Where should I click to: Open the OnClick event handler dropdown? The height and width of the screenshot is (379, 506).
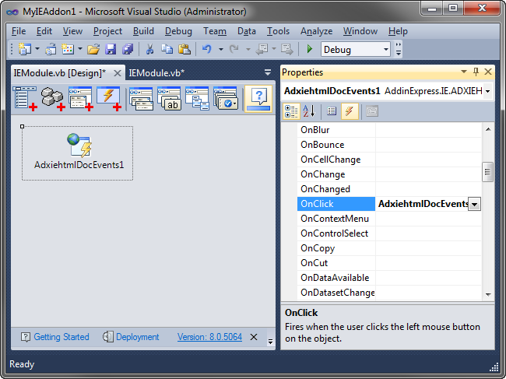[x=474, y=204]
